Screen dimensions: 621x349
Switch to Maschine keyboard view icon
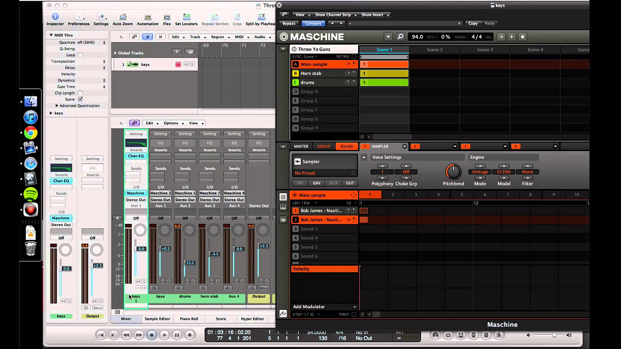[283, 208]
